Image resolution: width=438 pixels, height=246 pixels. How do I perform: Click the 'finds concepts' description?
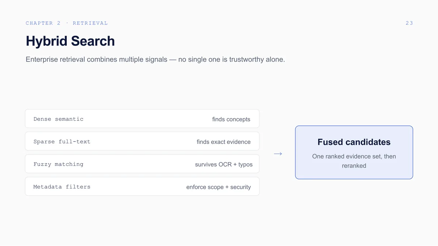(x=231, y=119)
